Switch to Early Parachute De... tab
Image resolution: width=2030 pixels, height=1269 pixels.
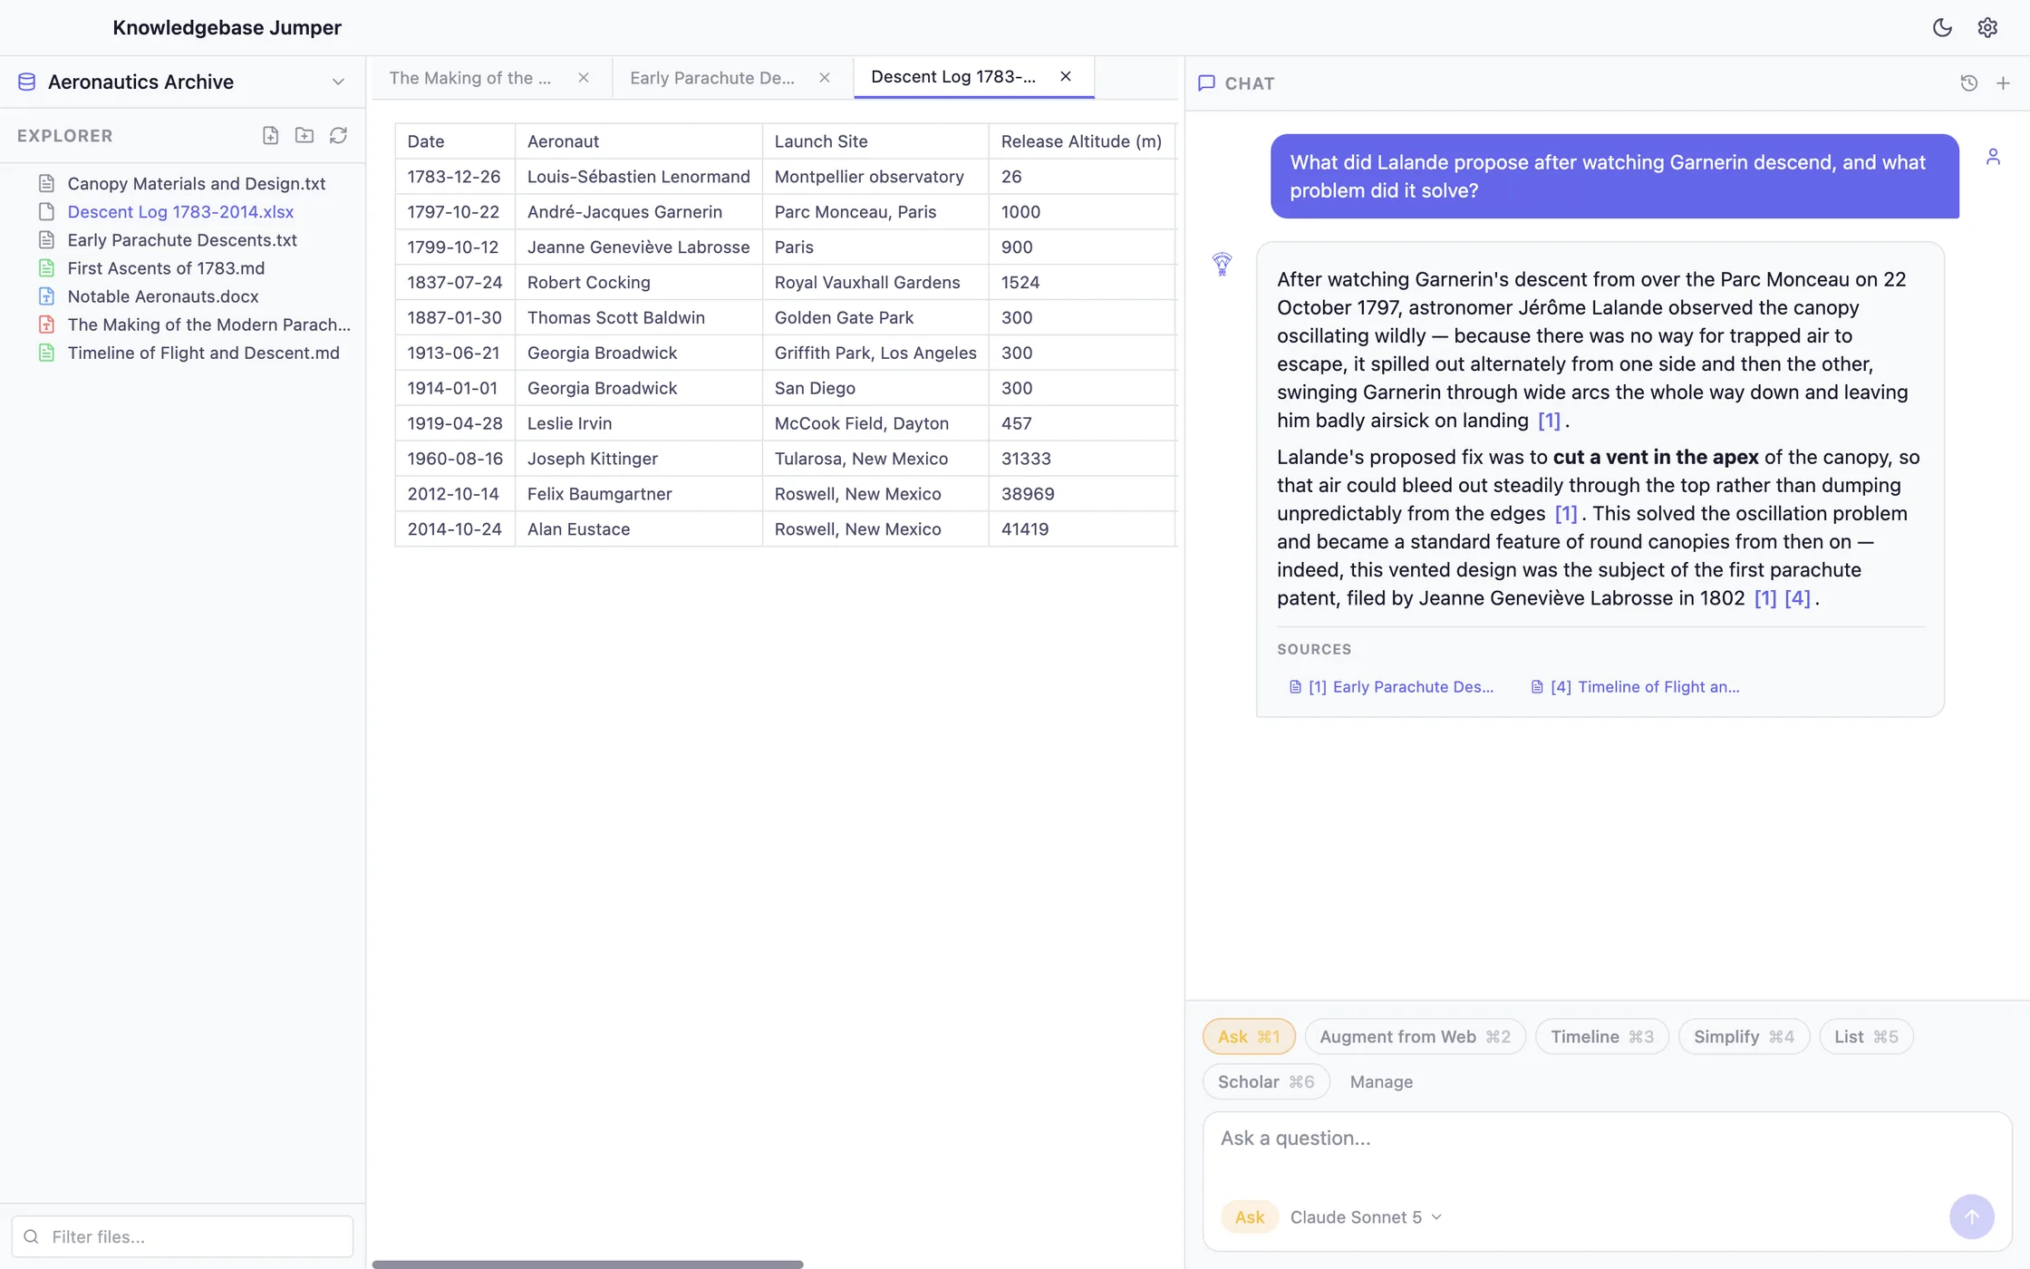coord(711,78)
